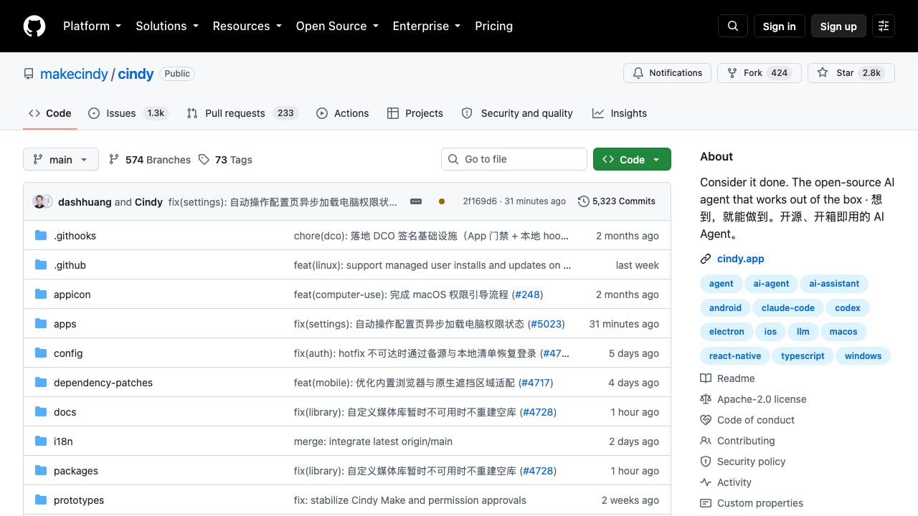The image size is (918, 516).
Task: Open the Pricing page
Action: 493,26
